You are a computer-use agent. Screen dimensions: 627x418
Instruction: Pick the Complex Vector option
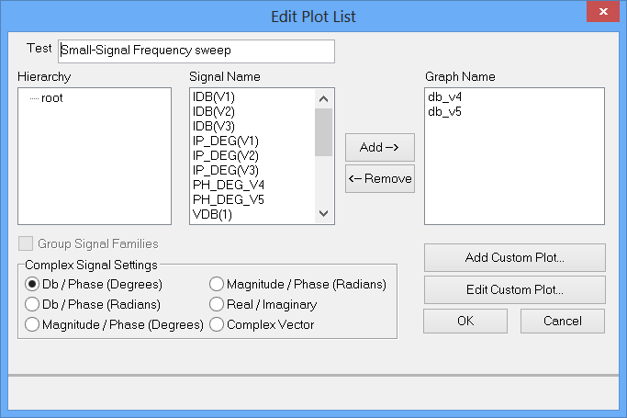click(217, 324)
